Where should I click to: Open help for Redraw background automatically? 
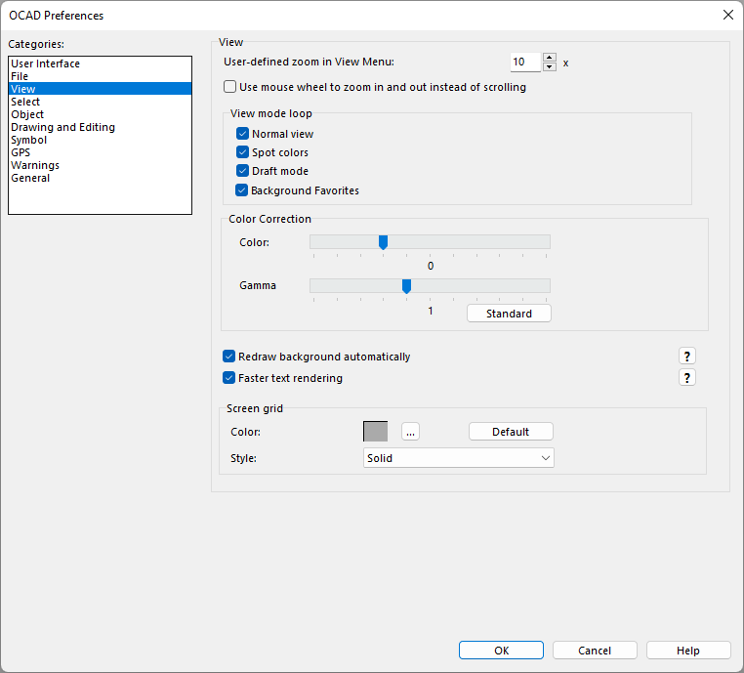[x=687, y=356]
